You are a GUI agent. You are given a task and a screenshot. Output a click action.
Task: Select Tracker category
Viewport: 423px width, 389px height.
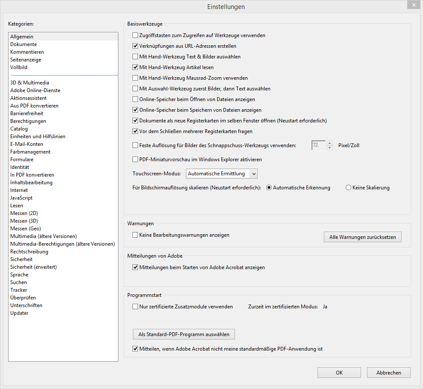tap(63, 290)
